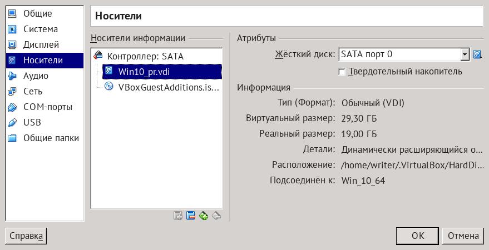
Task: Open the COM-порты settings category
Action: tap(45, 107)
